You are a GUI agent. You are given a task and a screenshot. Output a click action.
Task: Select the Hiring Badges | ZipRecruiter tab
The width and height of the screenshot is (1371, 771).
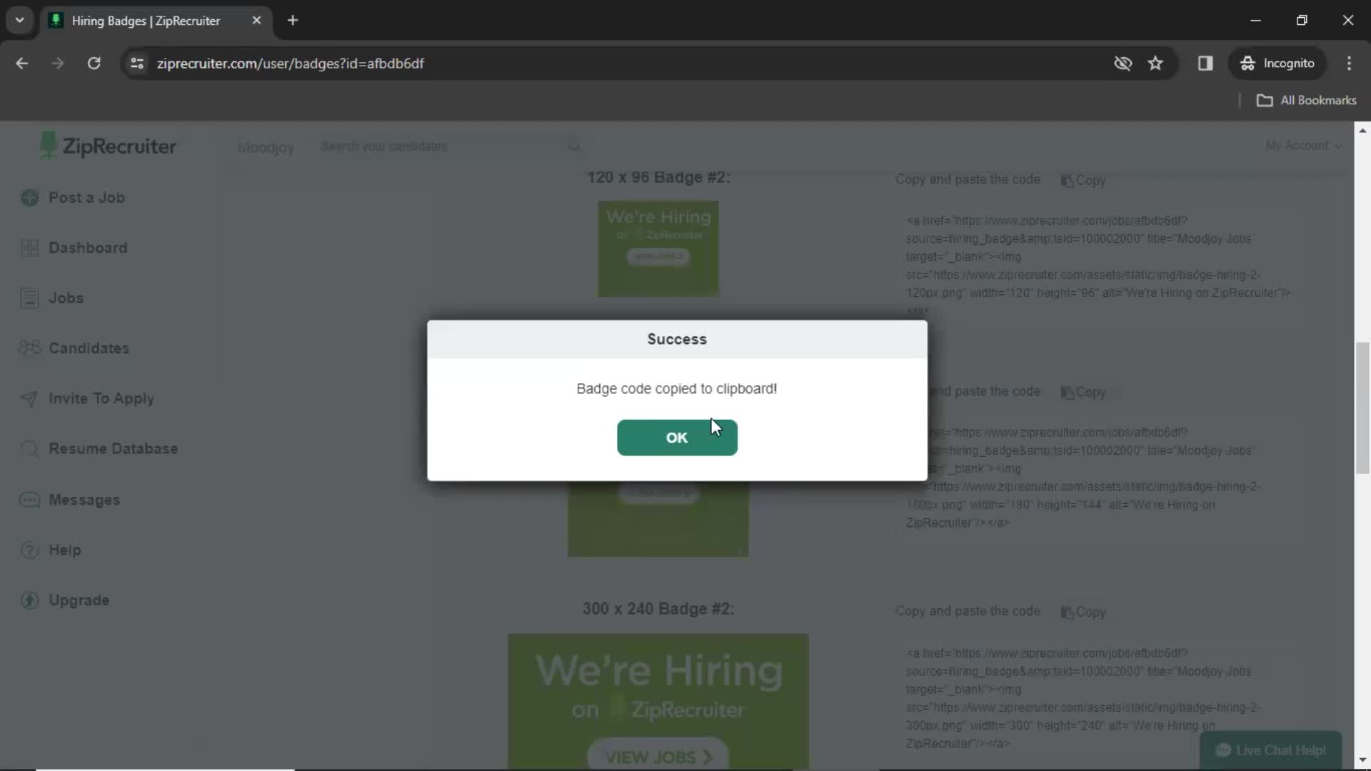tap(156, 21)
